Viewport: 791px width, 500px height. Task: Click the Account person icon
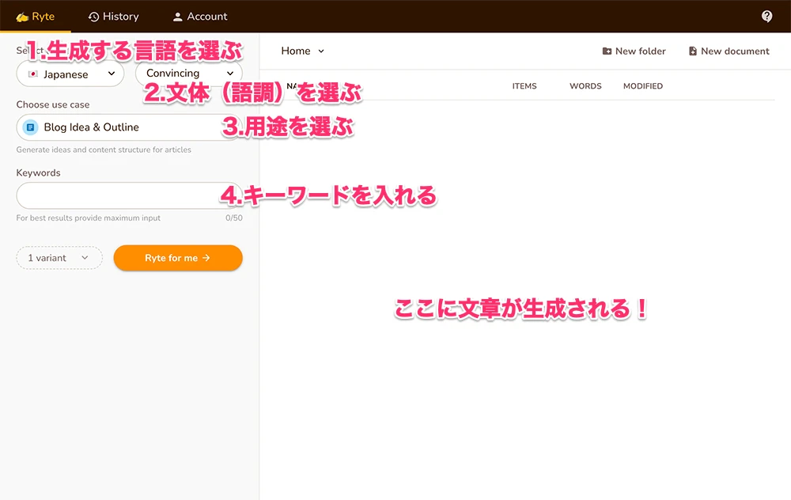click(x=177, y=17)
